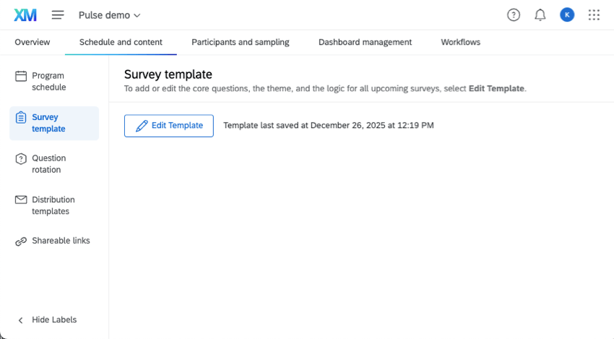Viewport: 614px width, 339px height.
Task: Go to Dashboard management tab
Action: [365, 42]
